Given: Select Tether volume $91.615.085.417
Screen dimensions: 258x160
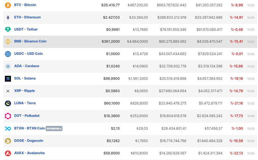Looking at the screenshot, I should [x=209, y=29].
